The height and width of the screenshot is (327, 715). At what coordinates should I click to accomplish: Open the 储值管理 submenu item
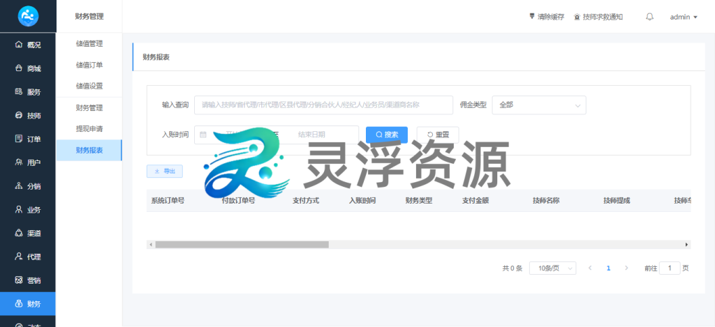point(89,44)
